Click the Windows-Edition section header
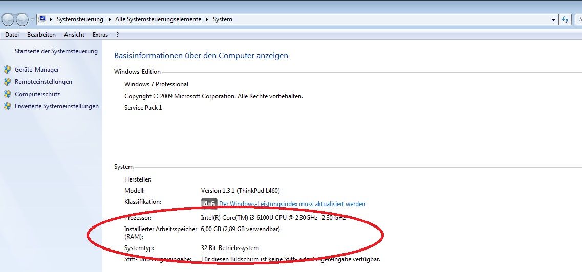The image size is (582, 272). tap(137, 72)
